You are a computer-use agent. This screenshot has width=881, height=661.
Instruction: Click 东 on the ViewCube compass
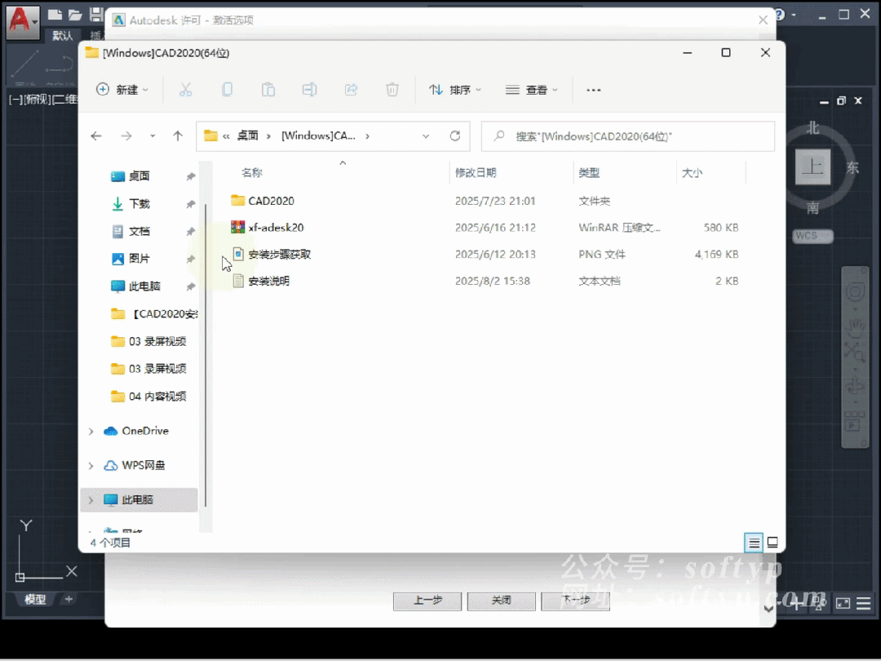tap(852, 167)
